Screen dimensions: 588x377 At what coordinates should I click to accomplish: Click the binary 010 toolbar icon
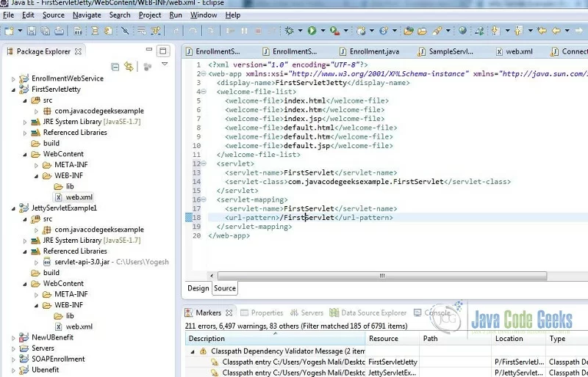[78, 31]
